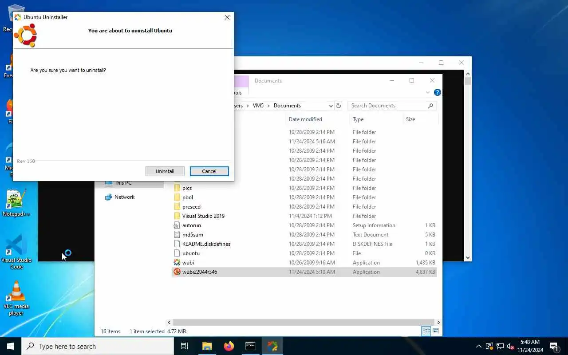Open the VLC media player desktop icon
The height and width of the screenshot is (355, 568).
click(x=16, y=298)
